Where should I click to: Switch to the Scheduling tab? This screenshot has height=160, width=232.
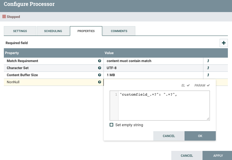tap(53, 31)
